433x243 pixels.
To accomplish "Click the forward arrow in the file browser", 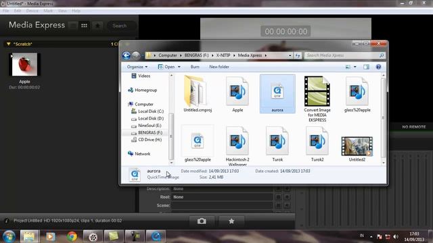I will [135, 55].
